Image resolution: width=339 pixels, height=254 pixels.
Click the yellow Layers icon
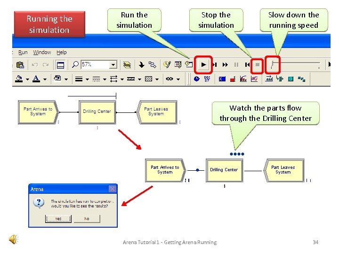(x=127, y=65)
